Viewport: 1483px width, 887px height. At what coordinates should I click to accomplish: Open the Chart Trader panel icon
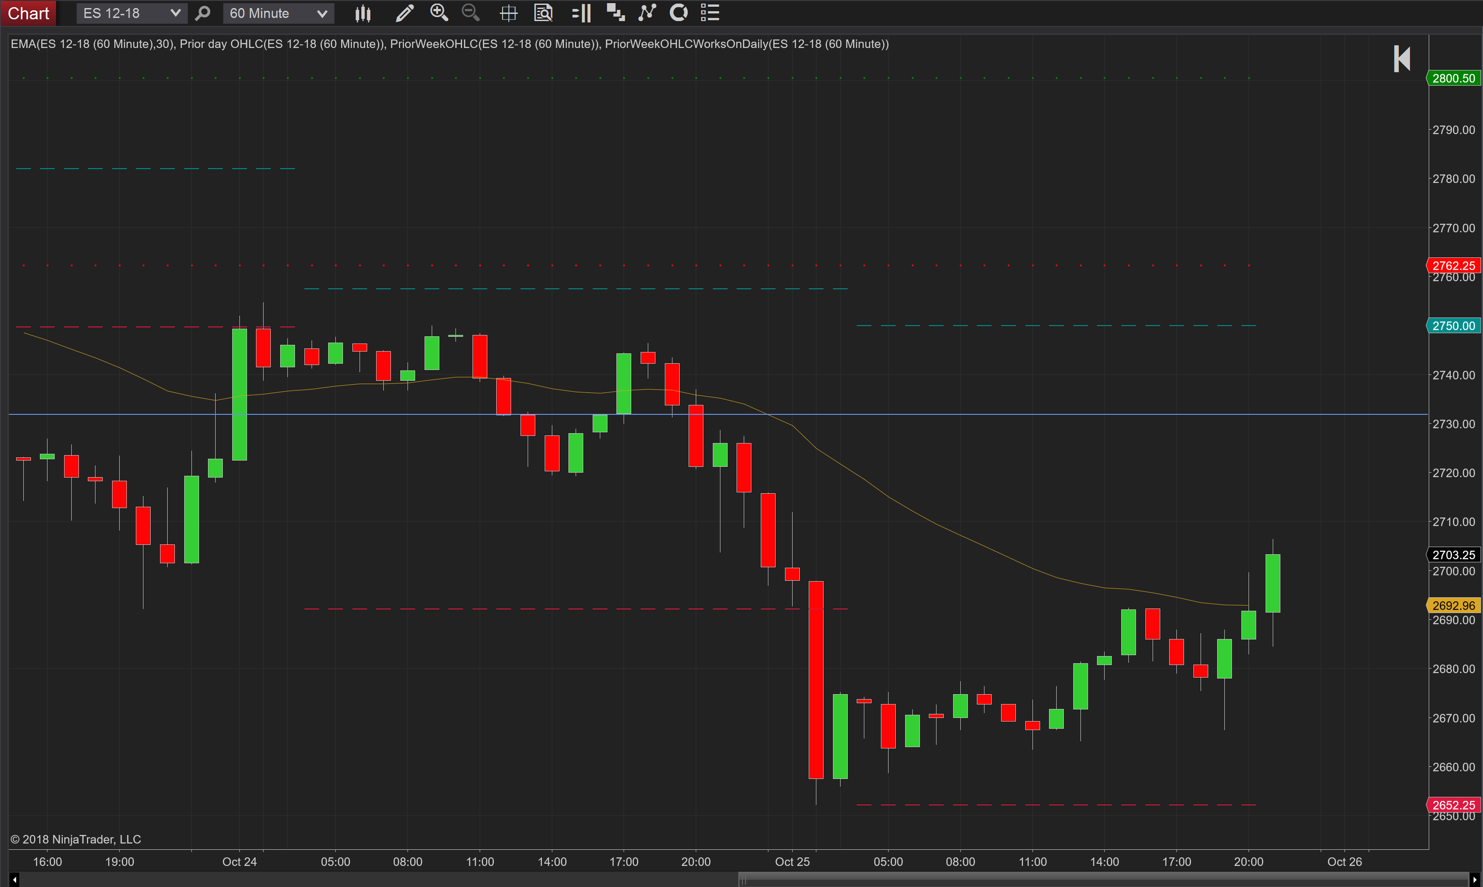coord(580,13)
